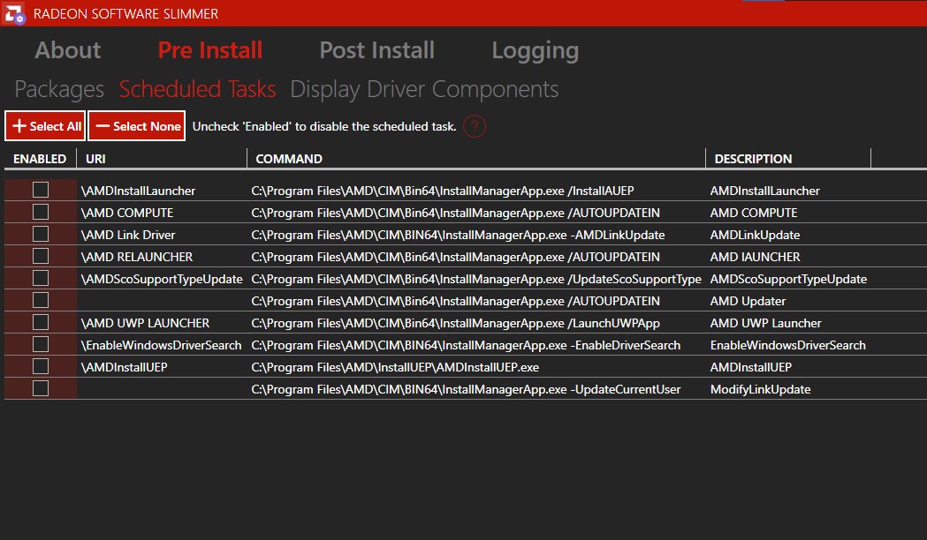Click the DESCRIPTION column header
The height and width of the screenshot is (540, 927).
[753, 159]
